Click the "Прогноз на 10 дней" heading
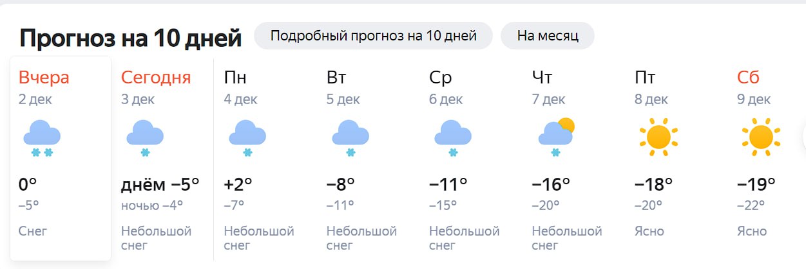The width and height of the screenshot is (806, 269). 131,38
